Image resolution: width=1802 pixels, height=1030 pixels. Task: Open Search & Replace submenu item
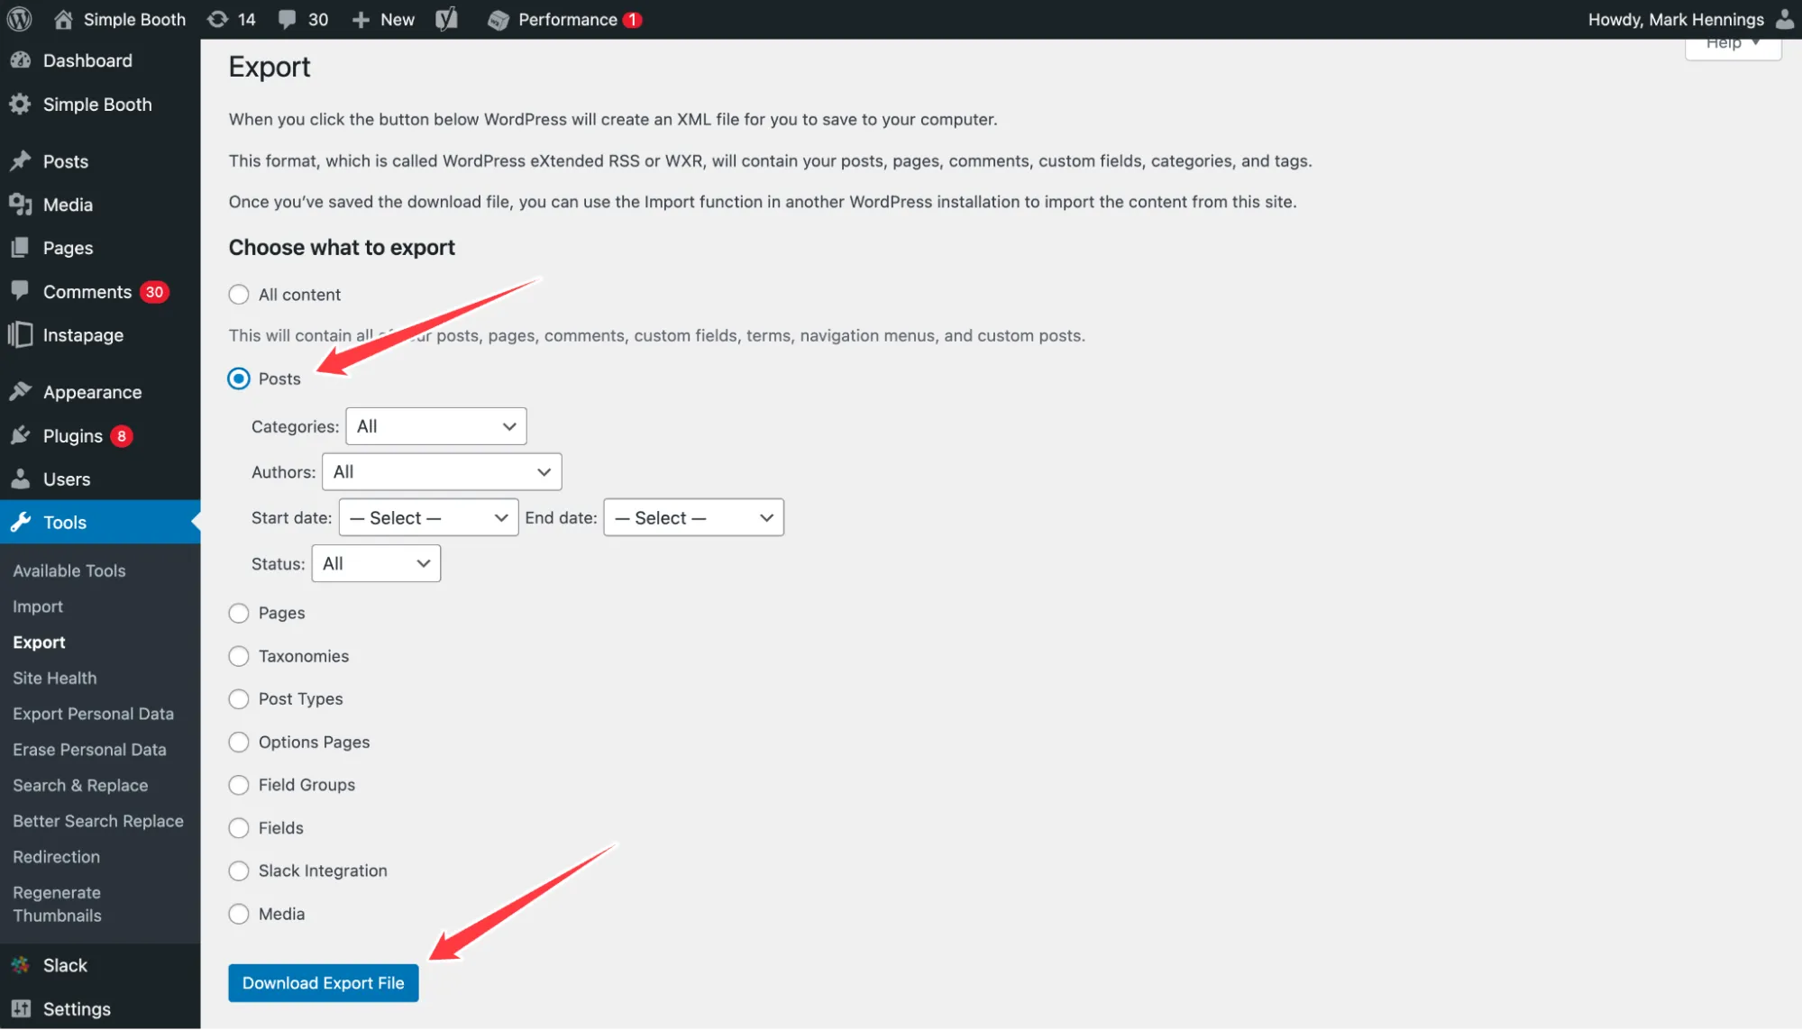pyautogui.click(x=80, y=785)
